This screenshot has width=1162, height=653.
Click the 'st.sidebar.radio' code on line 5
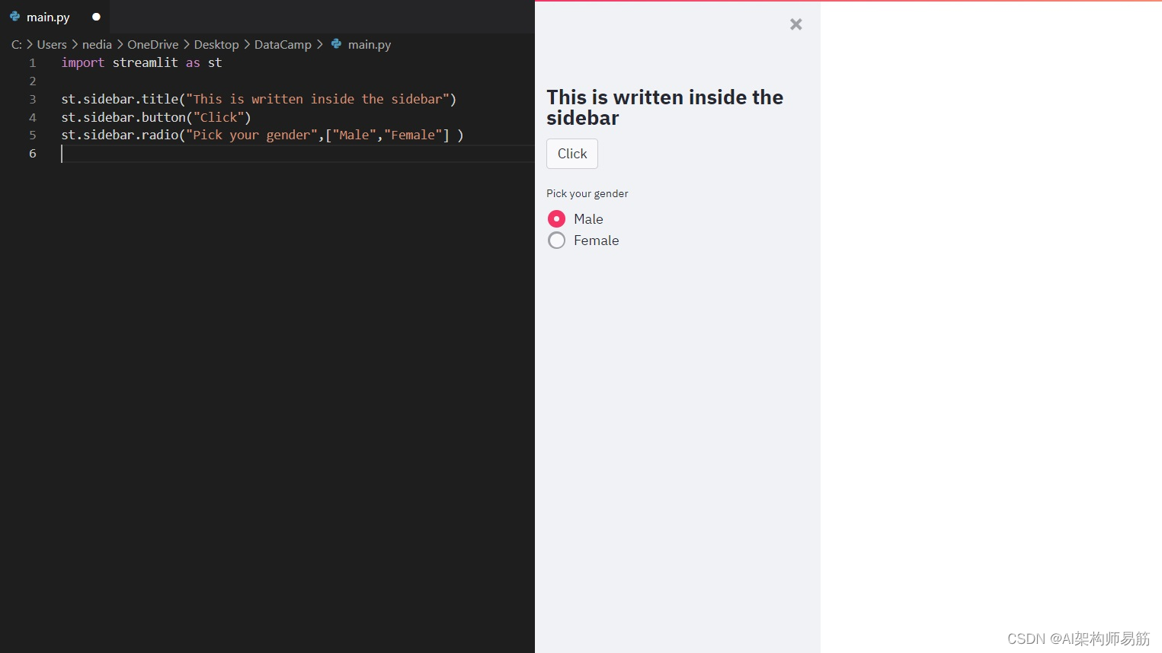point(120,135)
